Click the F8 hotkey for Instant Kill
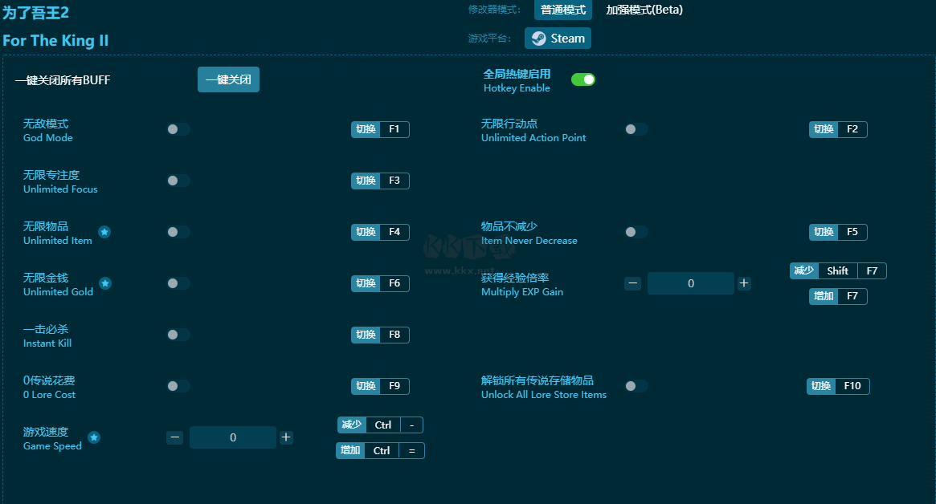The height and width of the screenshot is (504, 936). click(380, 335)
